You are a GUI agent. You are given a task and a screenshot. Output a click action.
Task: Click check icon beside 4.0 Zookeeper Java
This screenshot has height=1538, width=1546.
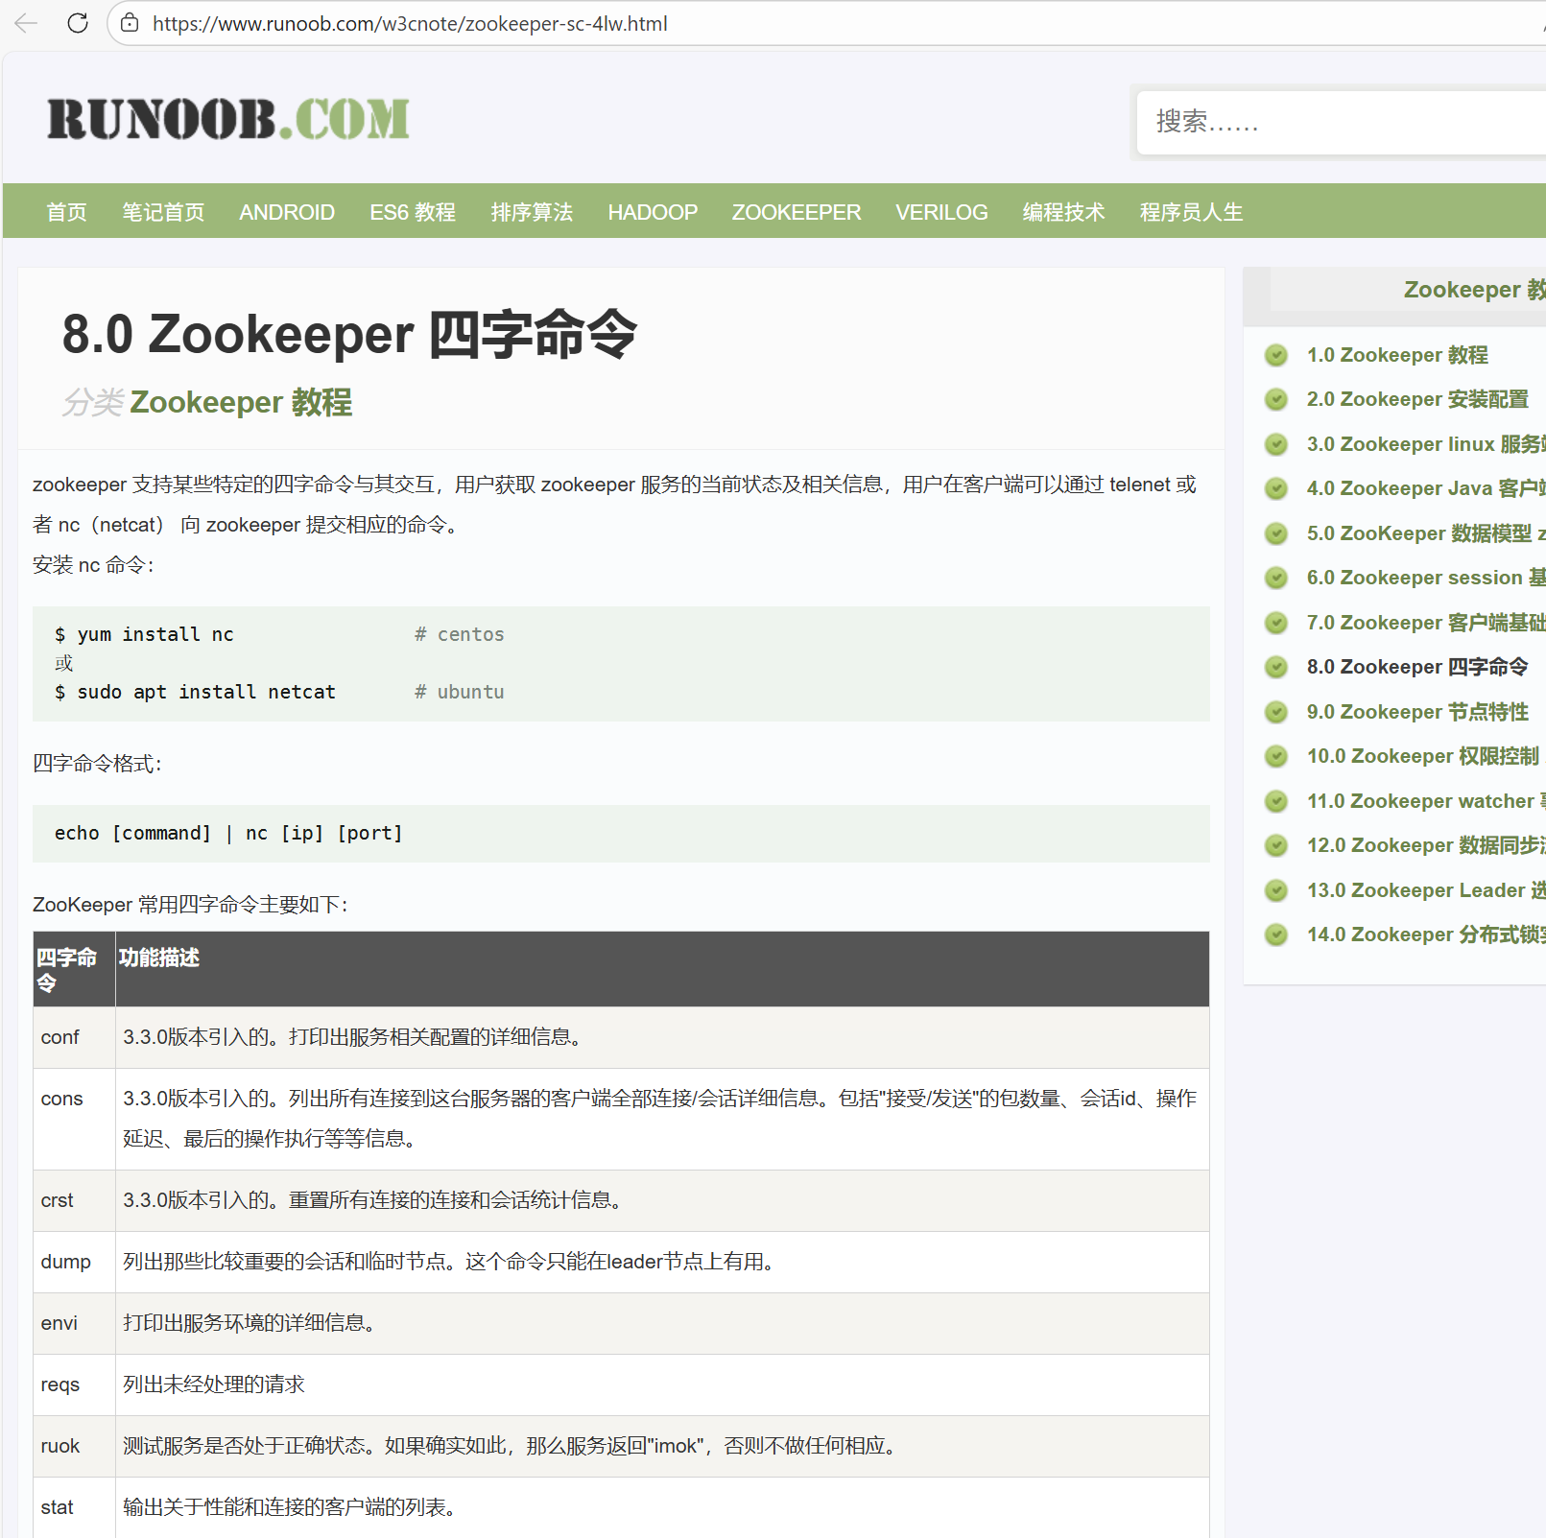pyautogui.click(x=1276, y=488)
